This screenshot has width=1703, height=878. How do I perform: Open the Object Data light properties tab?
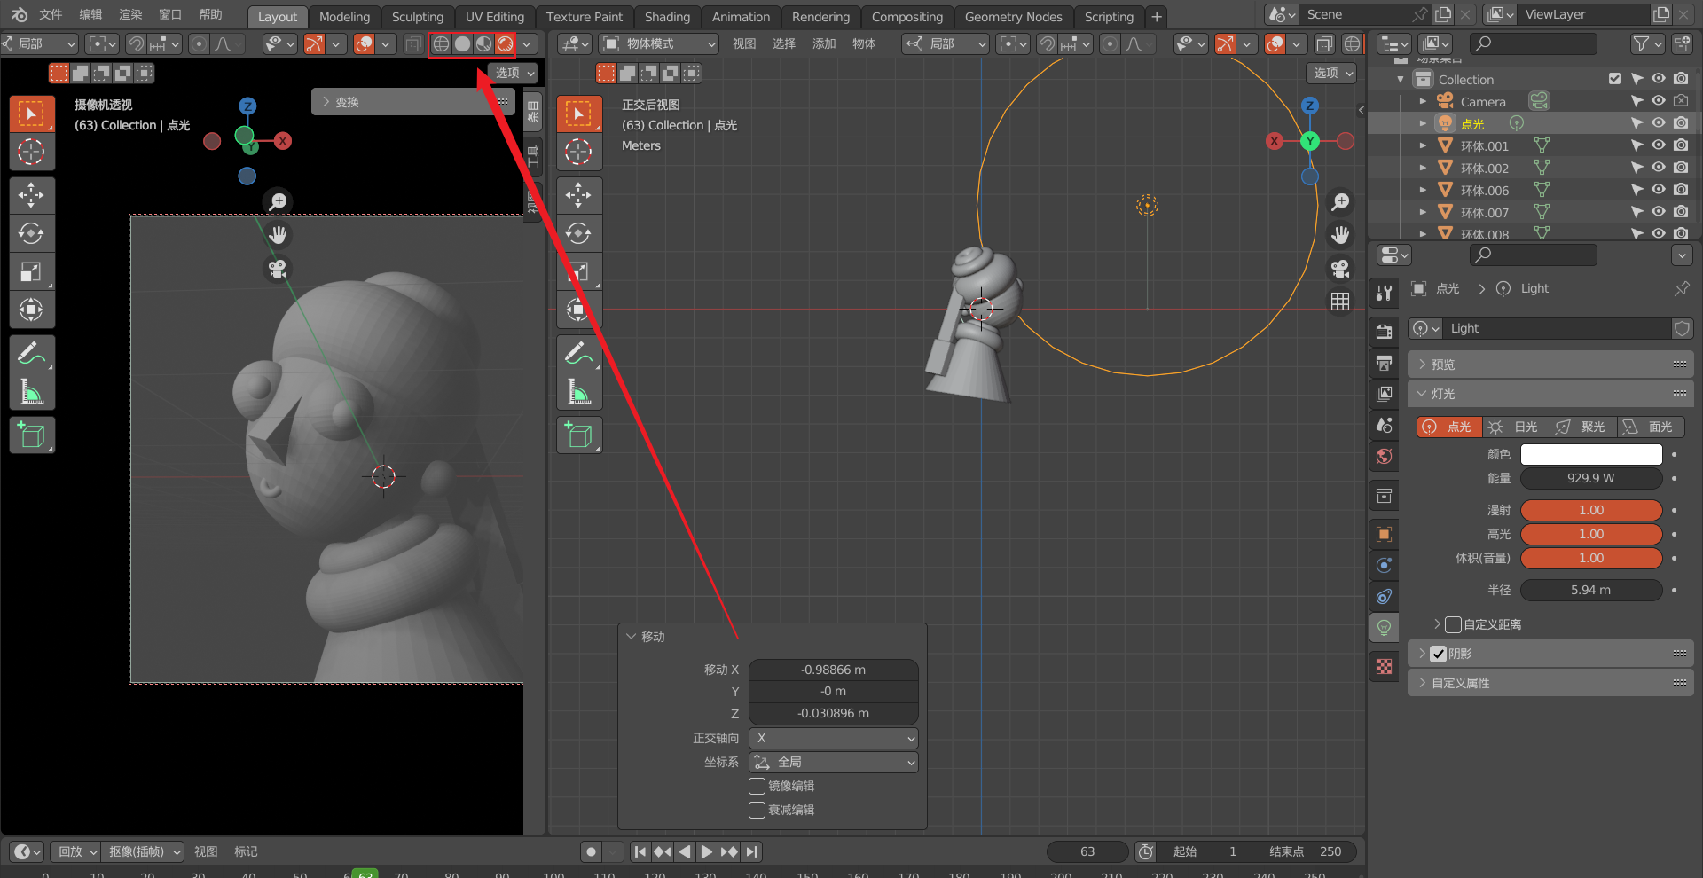pos(1384,627)
